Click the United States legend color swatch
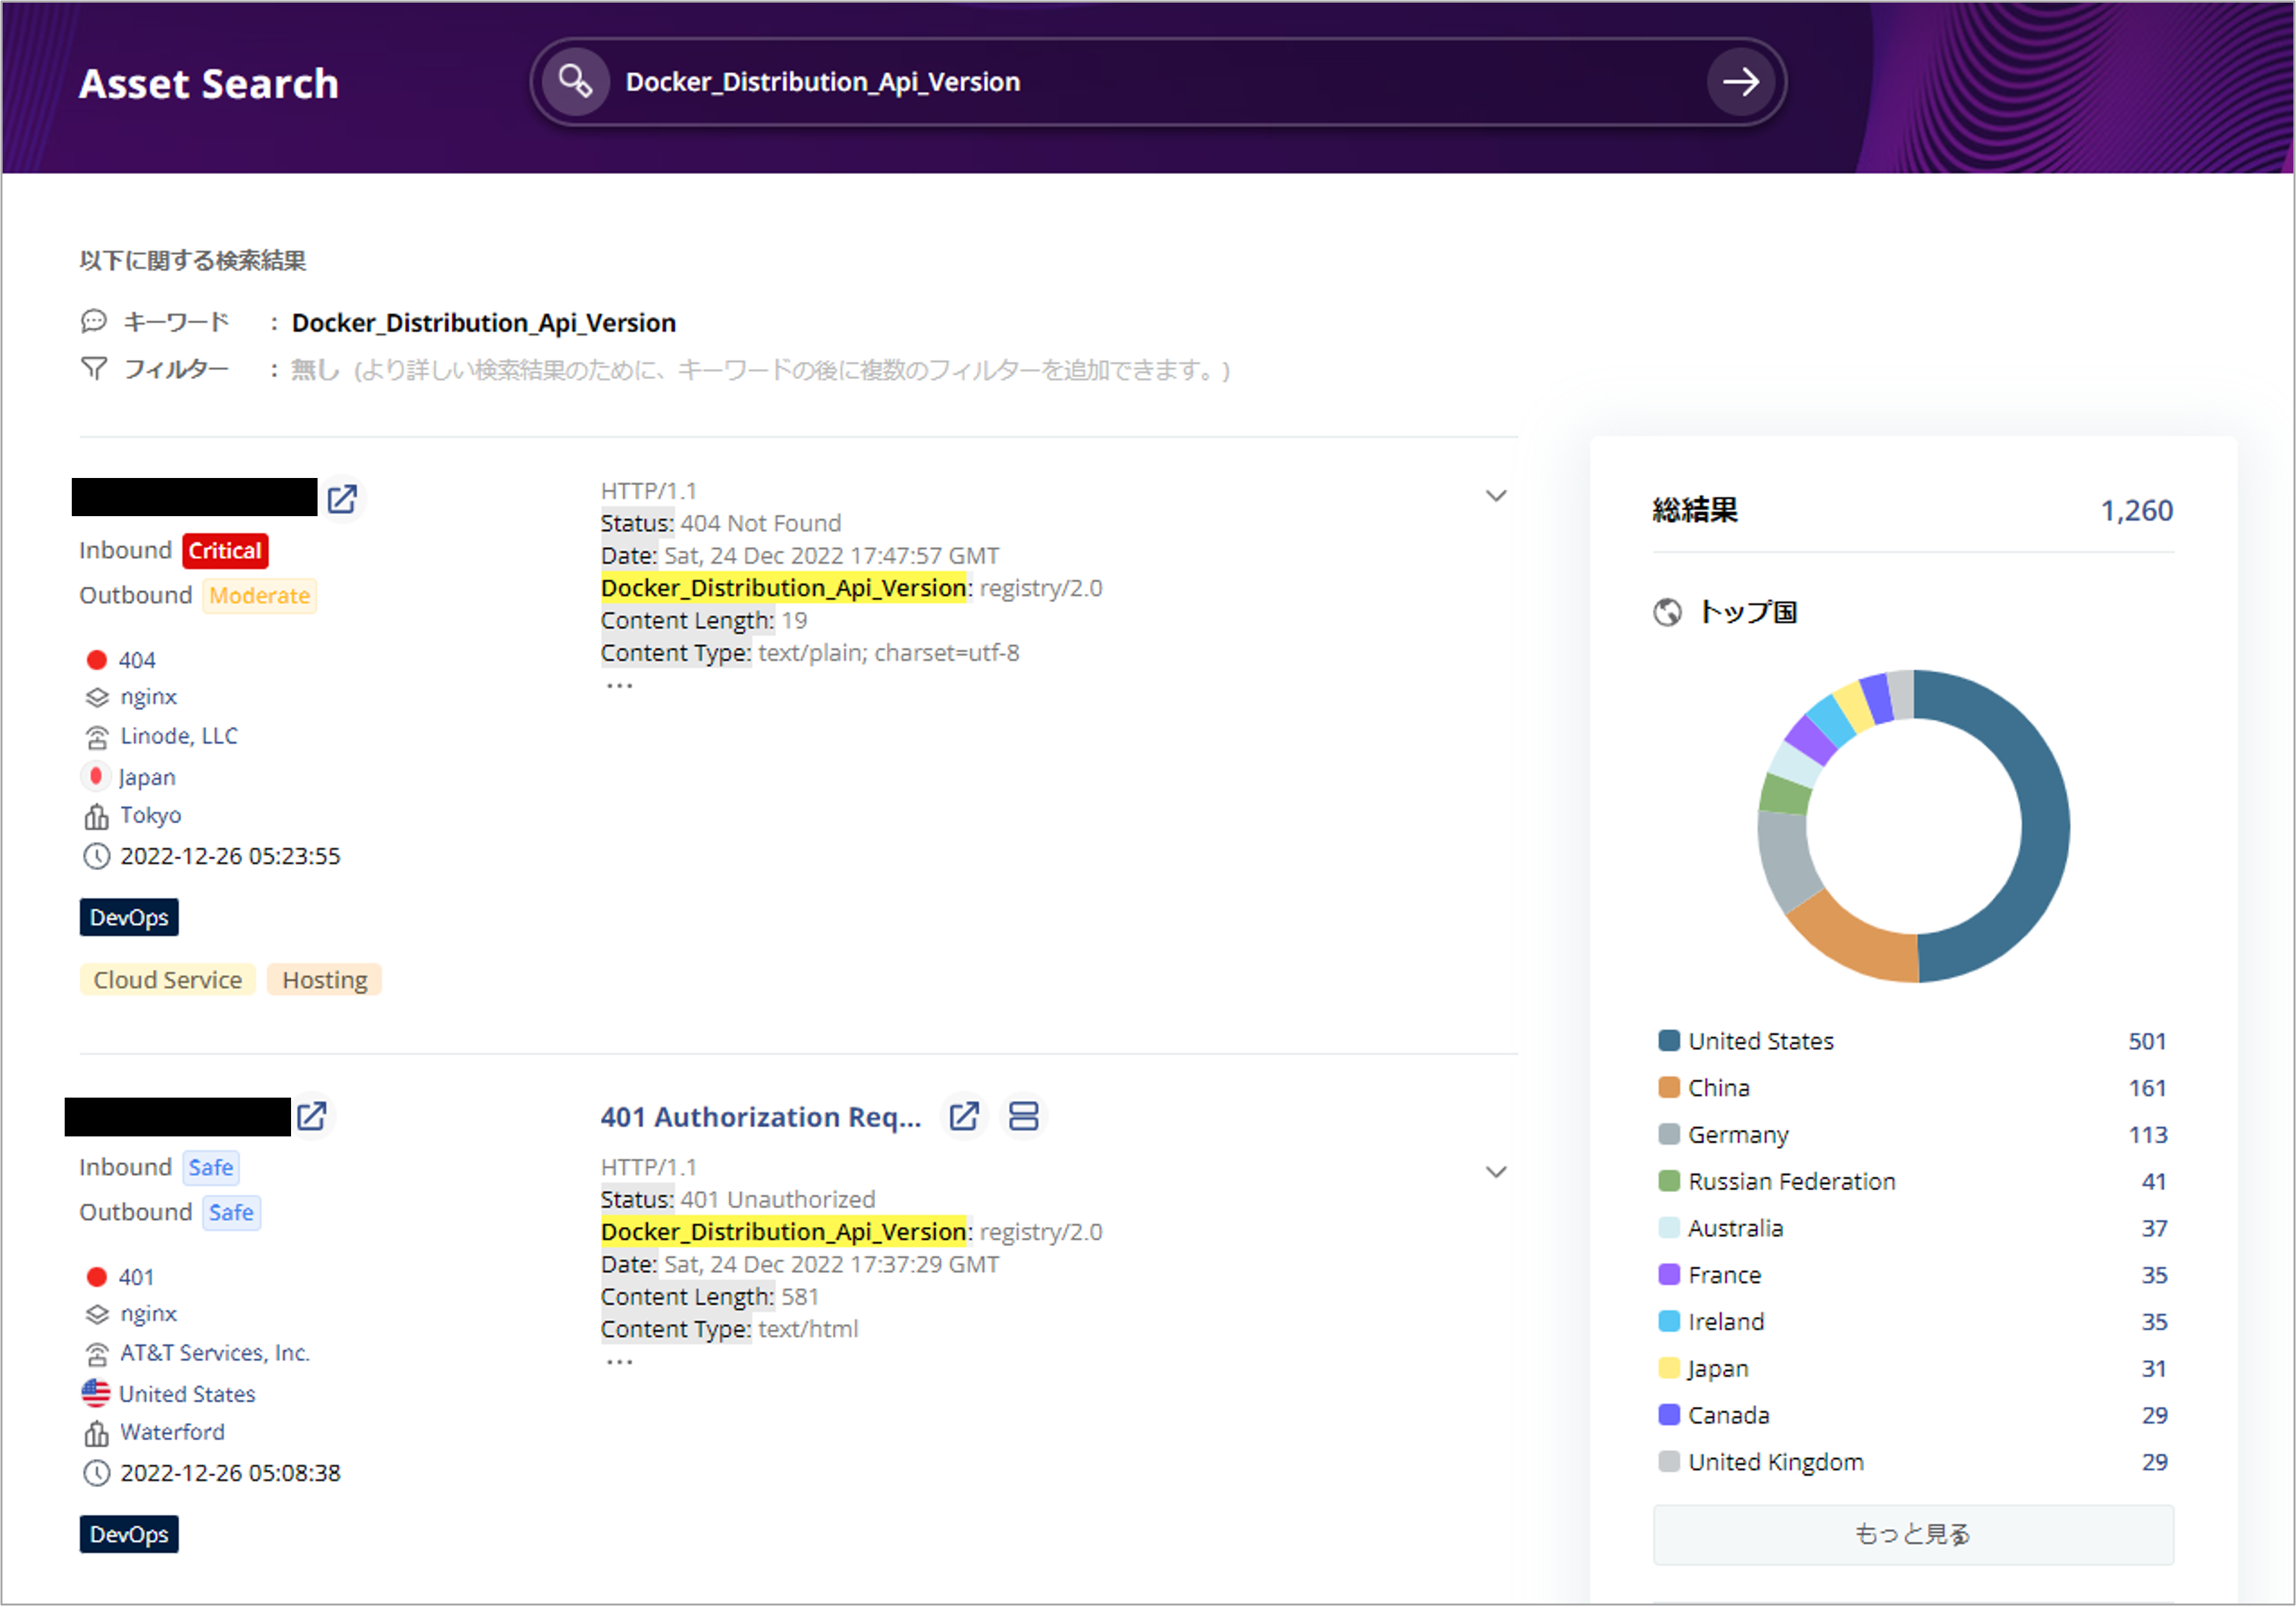 point(1668,1041)
